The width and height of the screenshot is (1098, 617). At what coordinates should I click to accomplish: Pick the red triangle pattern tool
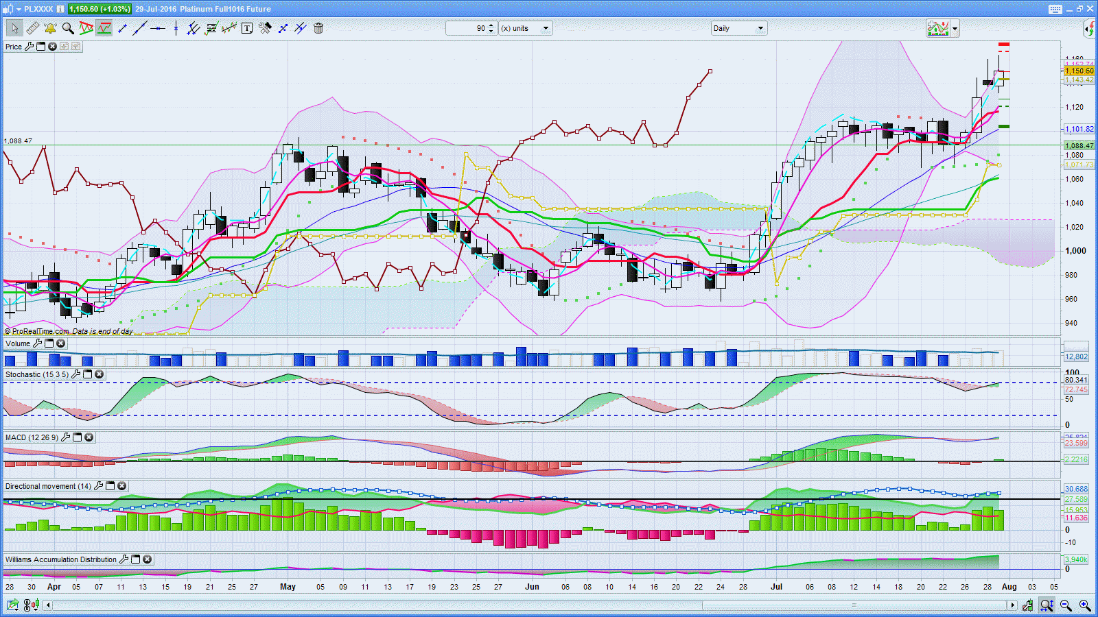pyautogui.click(x=86, y=28)
